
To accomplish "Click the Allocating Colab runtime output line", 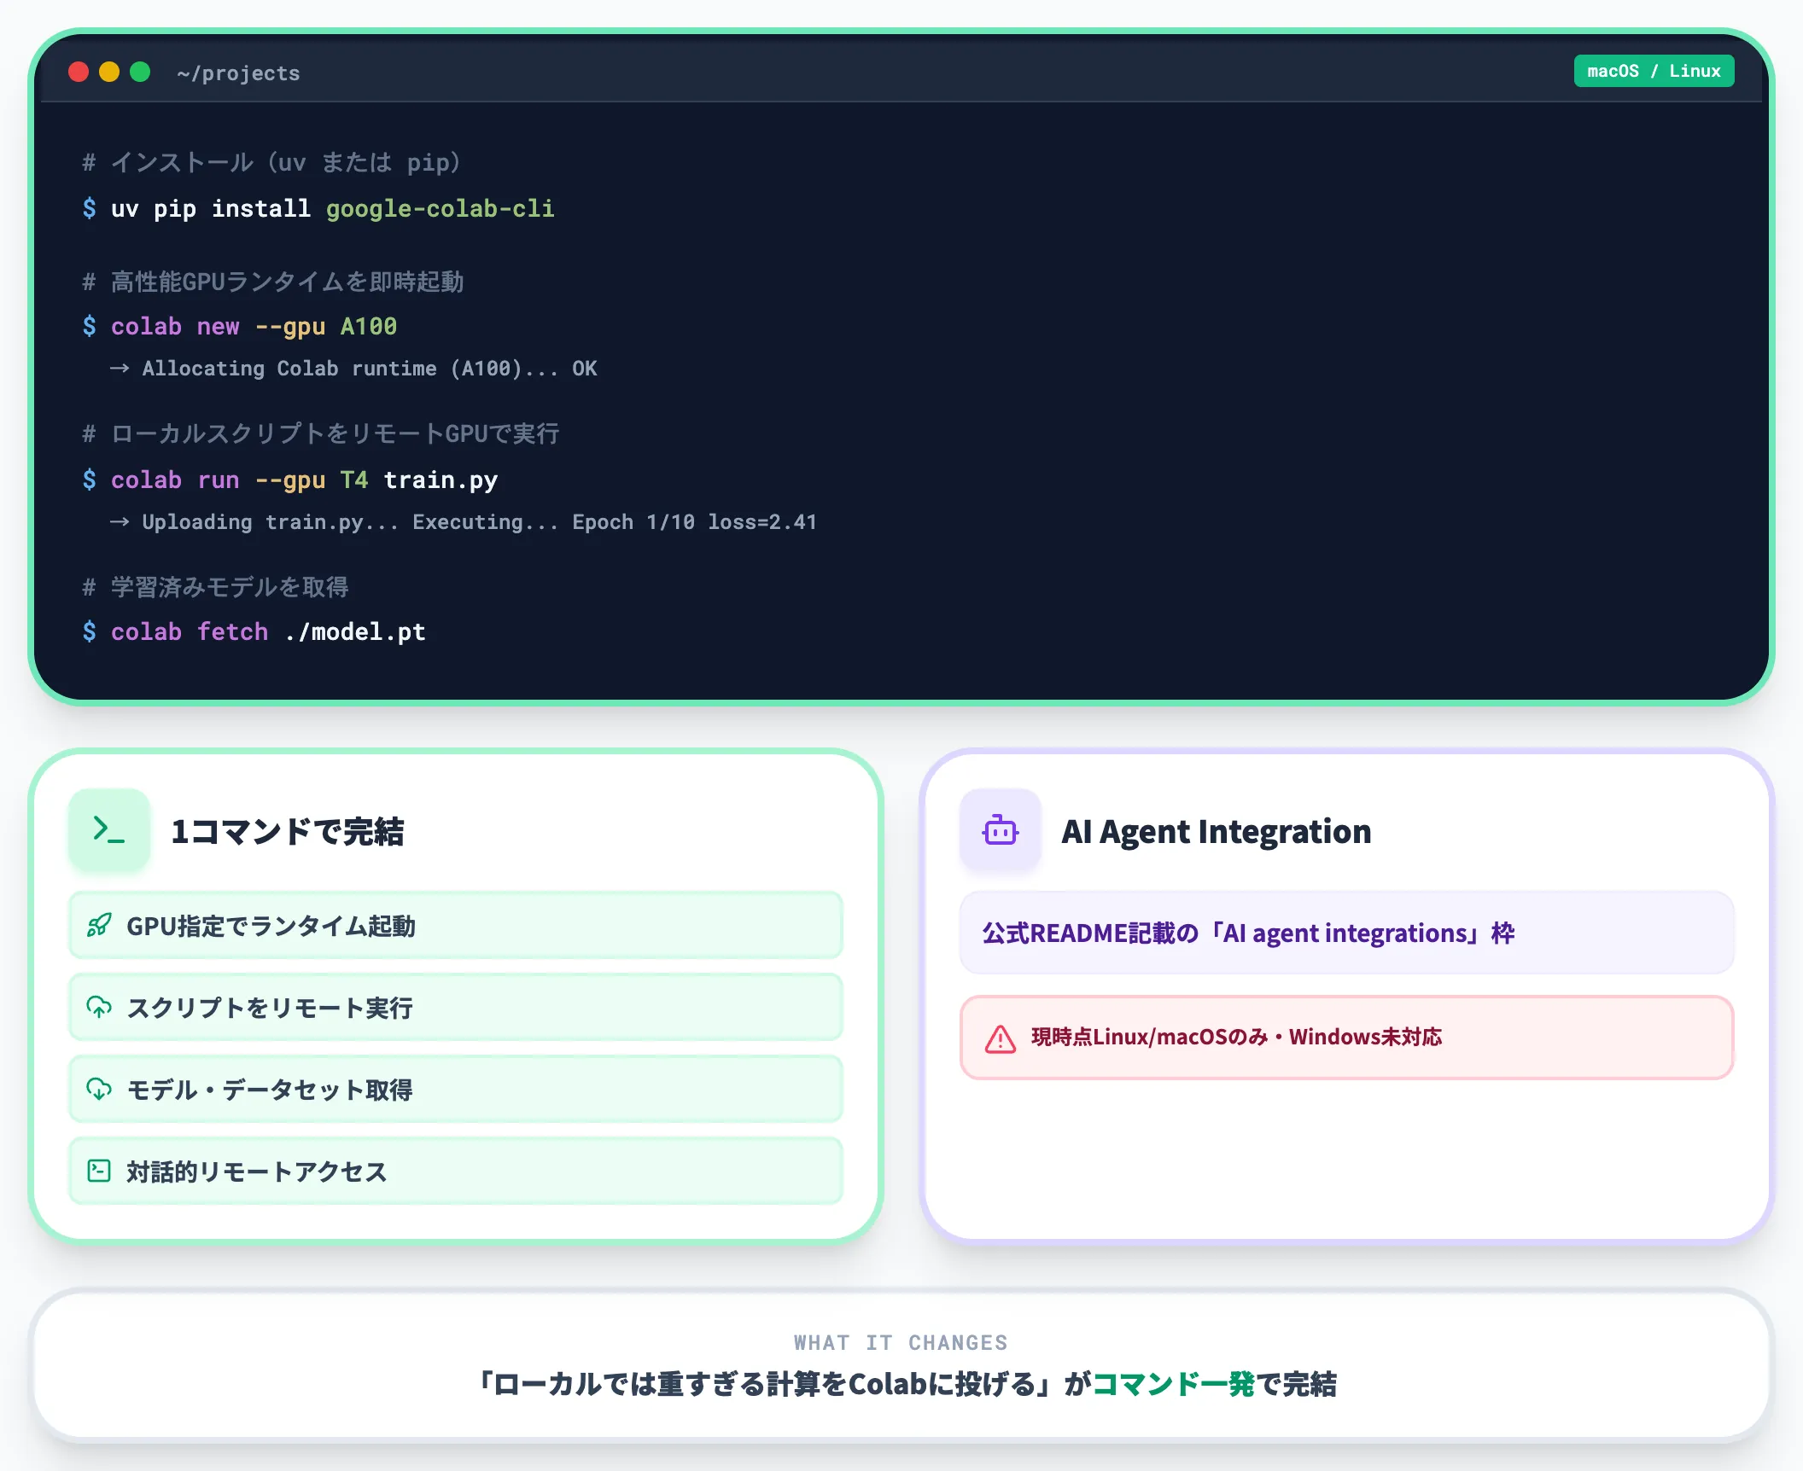I will coord(353,369).
